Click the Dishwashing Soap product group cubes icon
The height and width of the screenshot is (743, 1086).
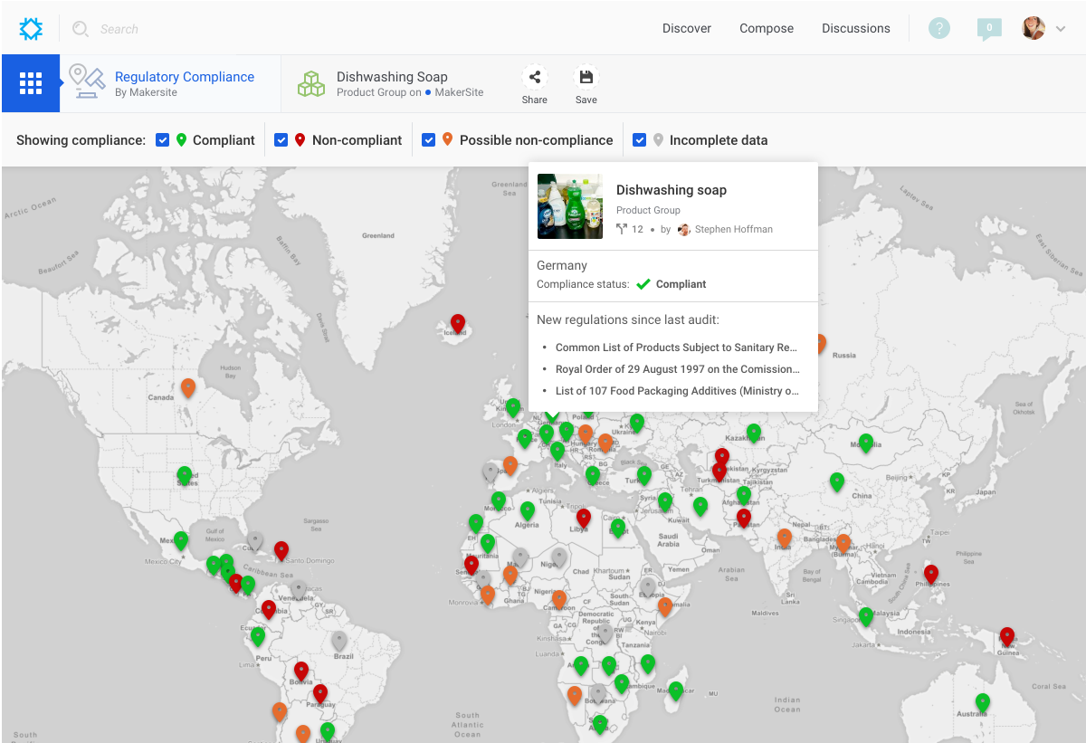pos(311,83)
